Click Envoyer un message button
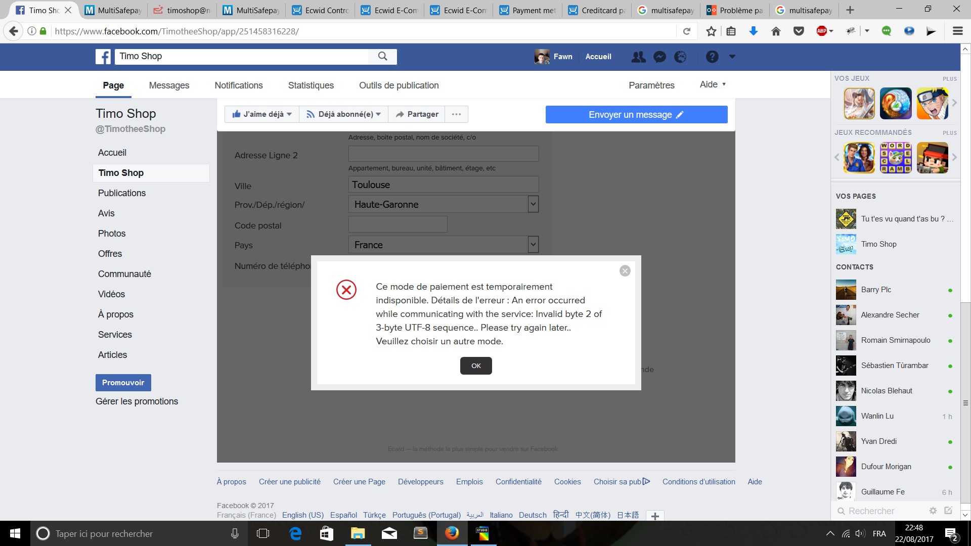The image size is (971, 546). click(636, 115)
